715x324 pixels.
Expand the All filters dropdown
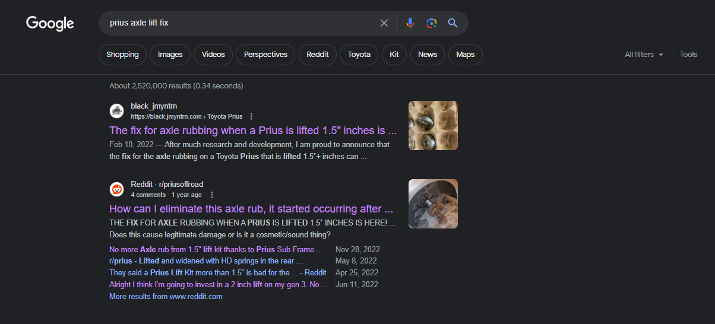pos(644,55)
